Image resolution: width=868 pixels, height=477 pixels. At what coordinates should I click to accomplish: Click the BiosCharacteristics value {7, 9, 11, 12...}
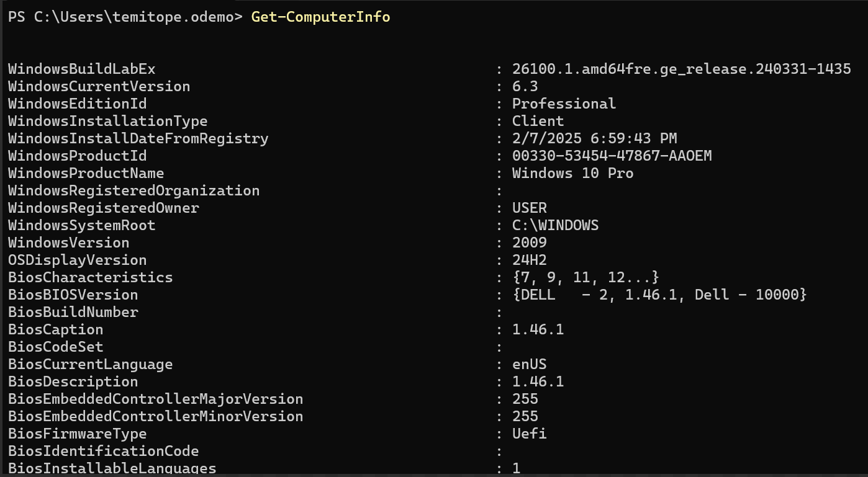pos(585,277)
